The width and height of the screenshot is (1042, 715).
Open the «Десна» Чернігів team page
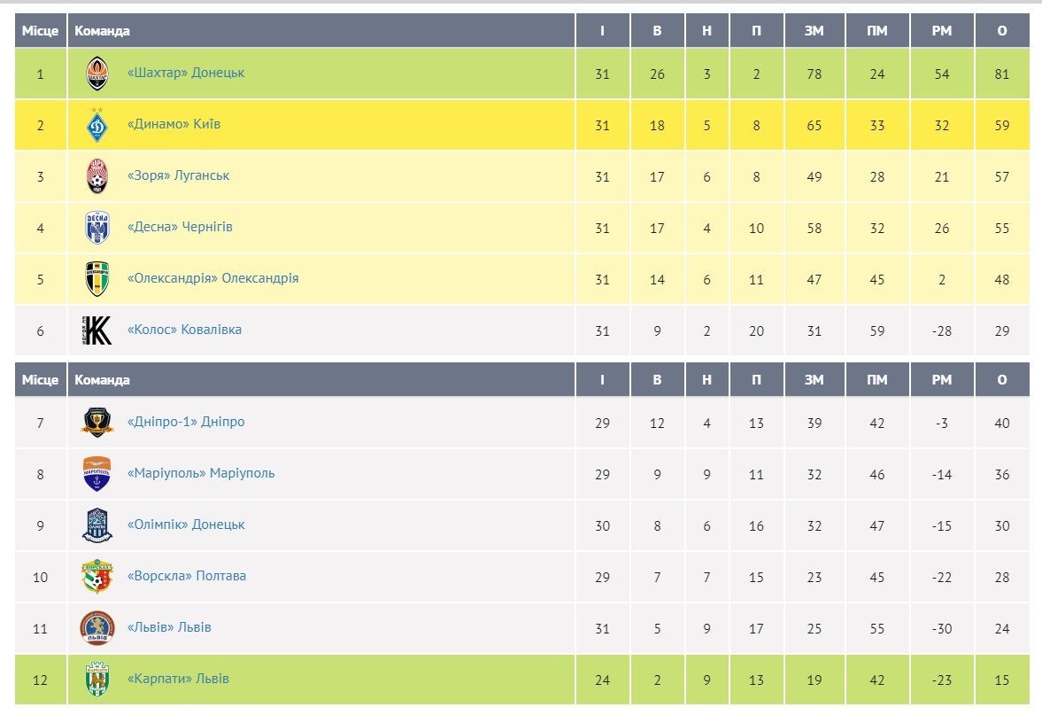[180, 227]
